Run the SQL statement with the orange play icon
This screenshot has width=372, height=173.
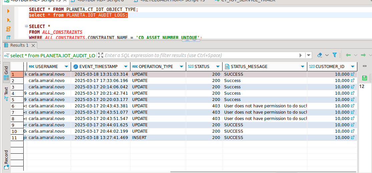pyautogui.click(x=9, y=11)
